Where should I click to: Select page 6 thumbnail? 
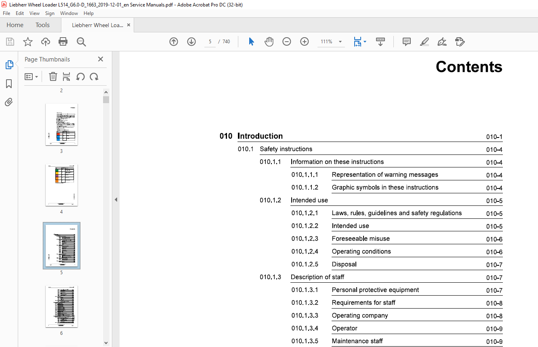pyautogui.click(x=61, y=307)
